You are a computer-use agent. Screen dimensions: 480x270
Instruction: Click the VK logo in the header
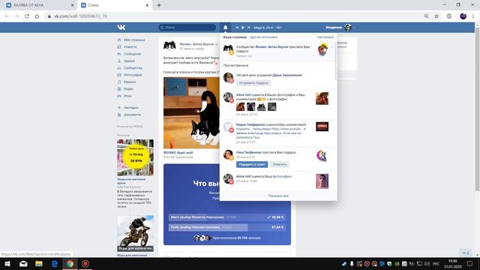[121, 28]
